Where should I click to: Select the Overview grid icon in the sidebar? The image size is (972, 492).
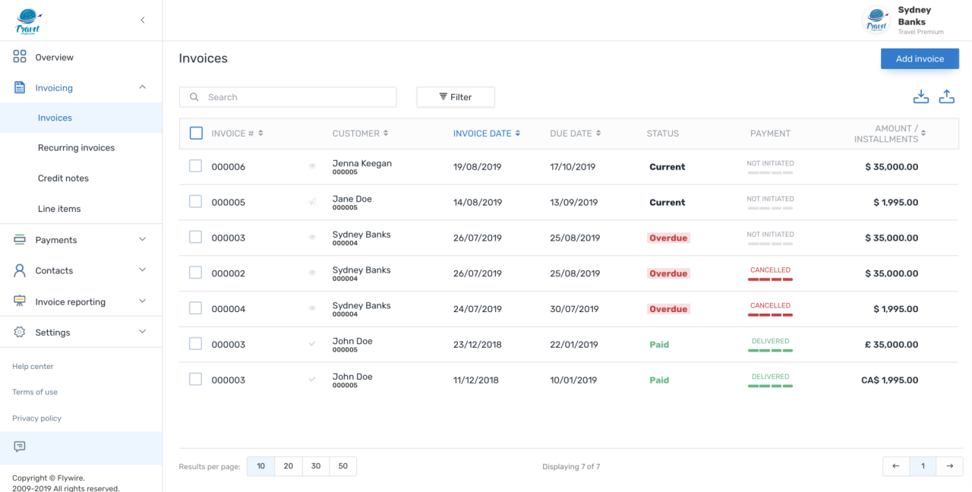point(19,56)
